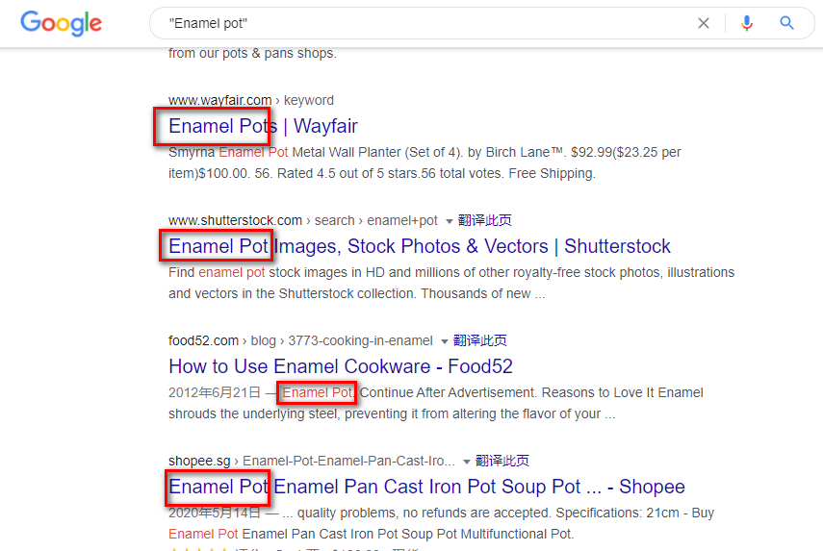The height and width of the screenshot is (551, 823).
Task: Click the blue magnifying glass search icon
Action: coord(786,23)
